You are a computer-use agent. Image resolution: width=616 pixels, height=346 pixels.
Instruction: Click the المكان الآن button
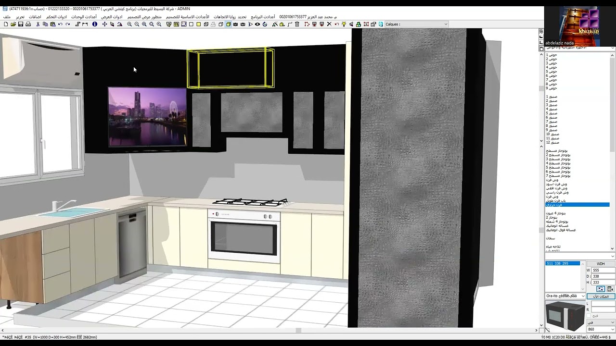601,297
